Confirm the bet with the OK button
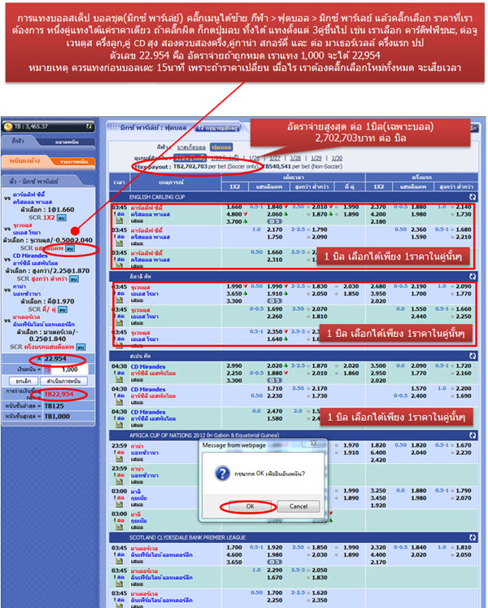This screenshot has height=608, width=488. click(251, 506)
